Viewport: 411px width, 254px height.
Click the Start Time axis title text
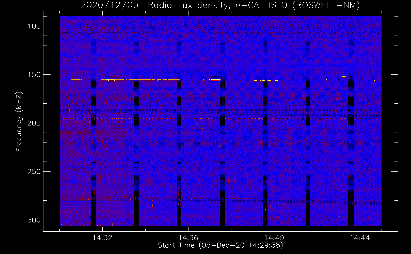pos(220,245)
